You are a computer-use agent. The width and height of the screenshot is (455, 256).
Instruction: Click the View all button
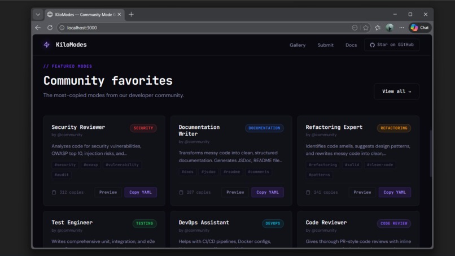[396, 92]
